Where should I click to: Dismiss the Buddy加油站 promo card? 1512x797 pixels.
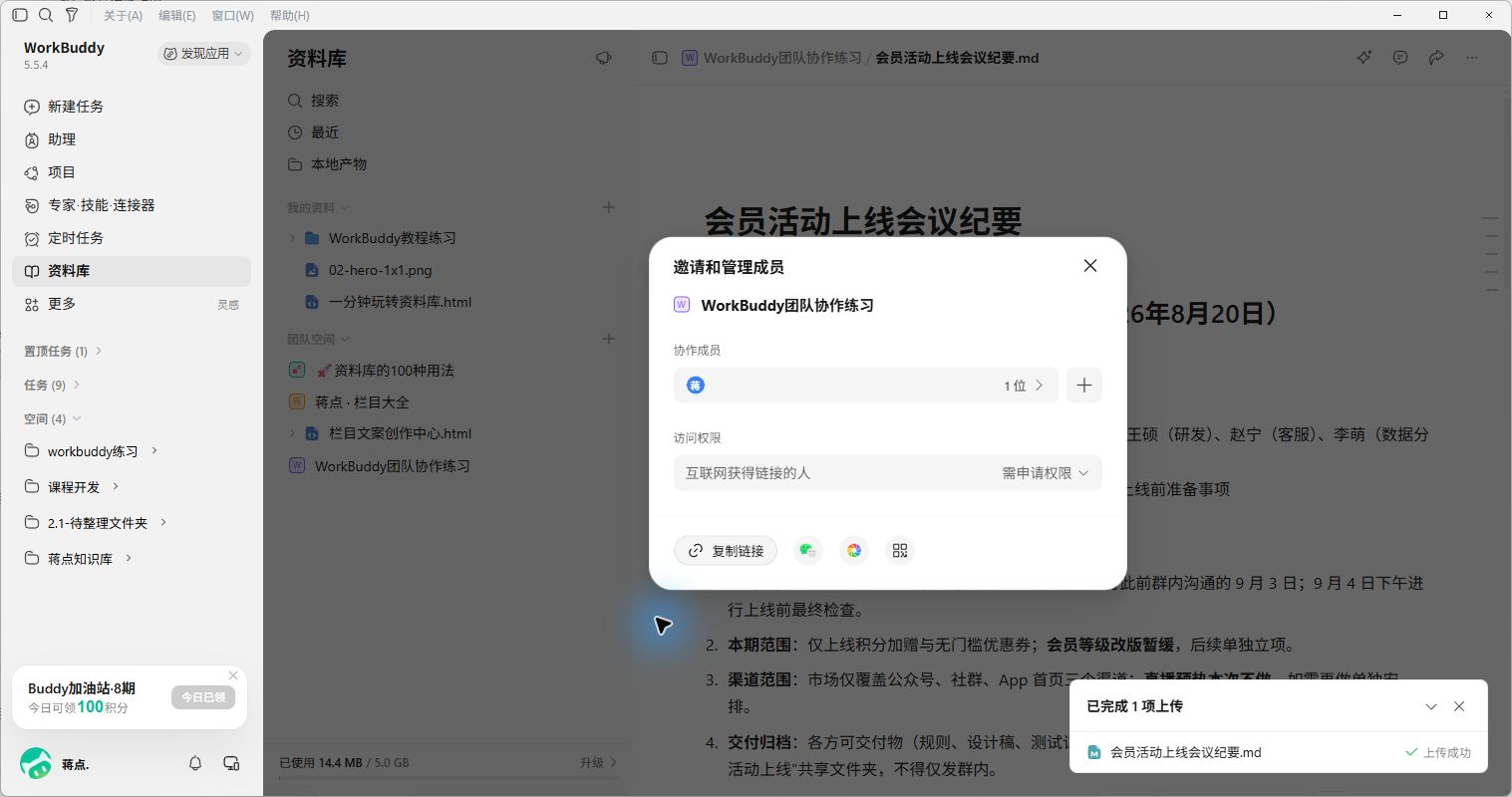pyautogui.click(x=233, y=675)
